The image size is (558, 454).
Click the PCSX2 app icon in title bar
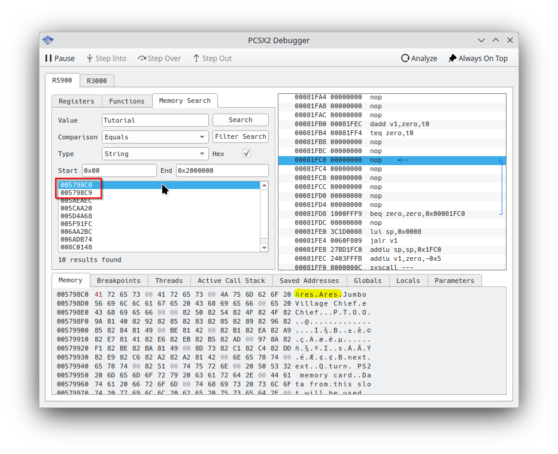point(48,40)
